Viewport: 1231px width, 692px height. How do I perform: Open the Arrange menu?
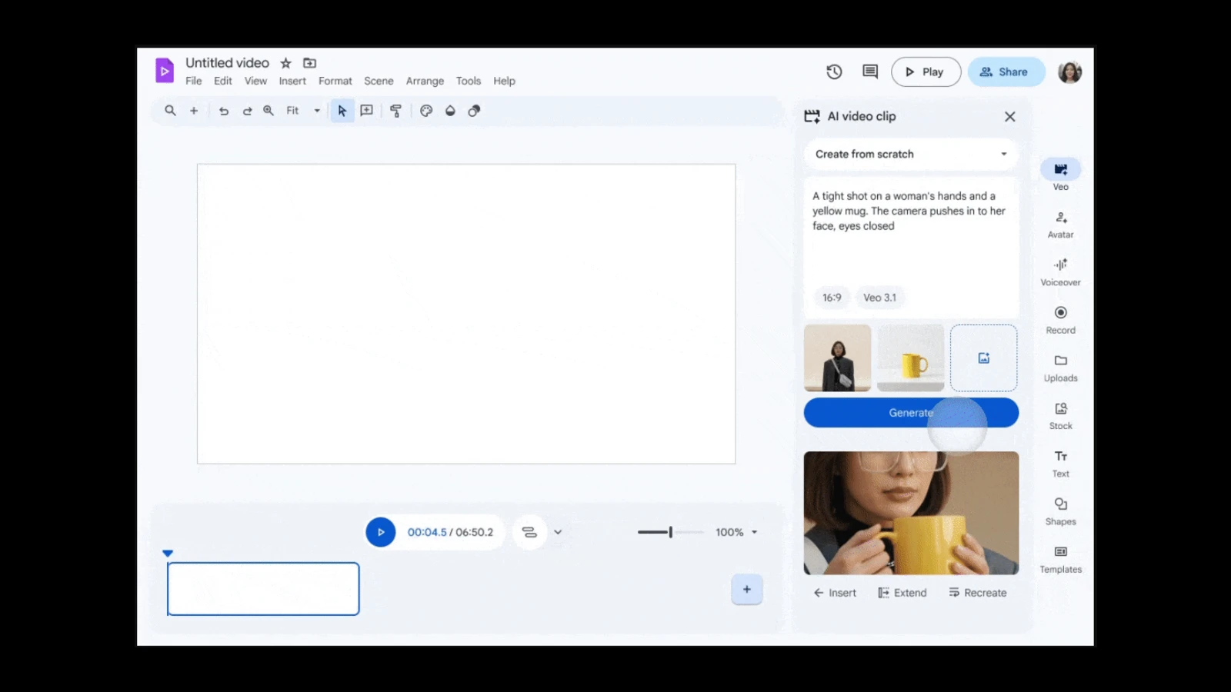pos(425,81)
